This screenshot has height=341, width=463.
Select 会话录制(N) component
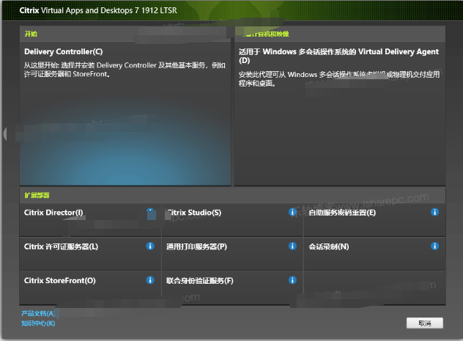point(374,254)
